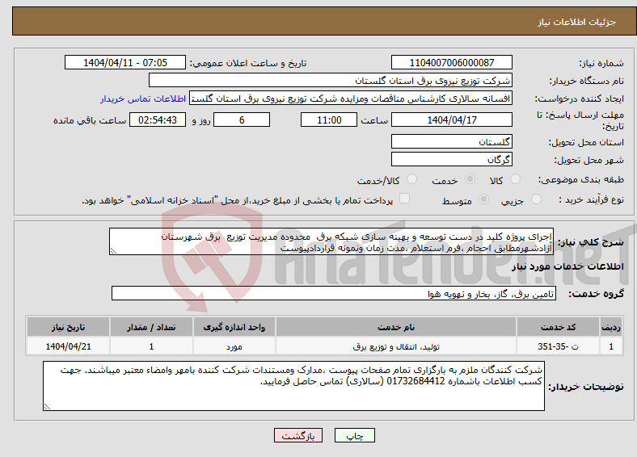This screenshot has width=637, height=457.
Task: Click the گروه خدمت label
Action: 596,294
